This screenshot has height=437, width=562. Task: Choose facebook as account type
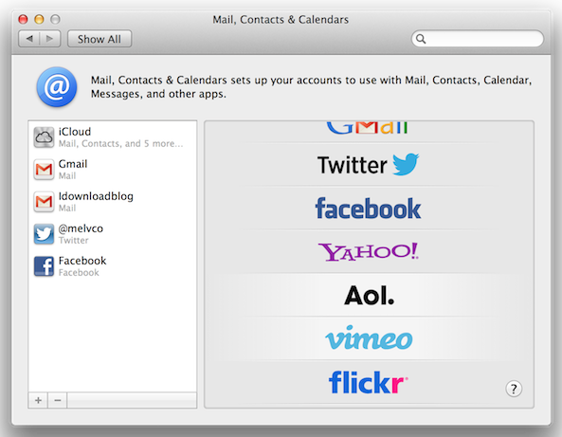tap(369, 209)
